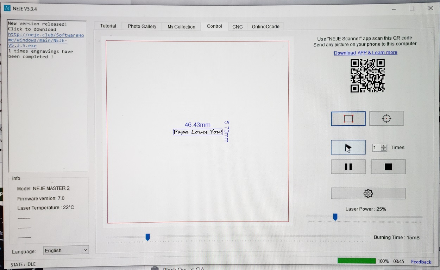Viewport: 440px width, 270px height.
Task: Click the NEJE logo in title bar
Action: point(7,8)
